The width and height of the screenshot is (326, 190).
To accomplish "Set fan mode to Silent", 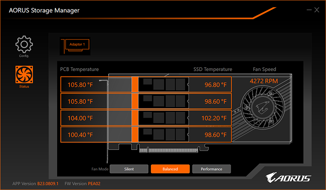I will [x=129, y=169].
